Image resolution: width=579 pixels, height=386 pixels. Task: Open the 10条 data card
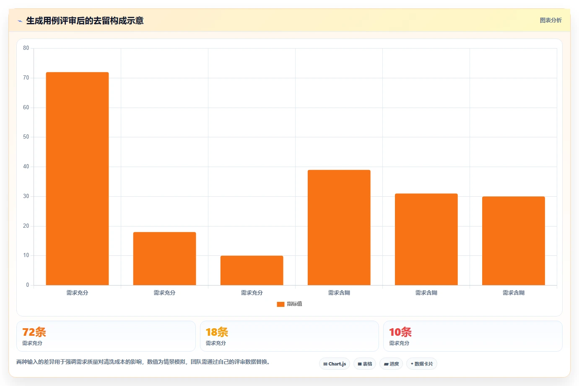coord(473,336)
